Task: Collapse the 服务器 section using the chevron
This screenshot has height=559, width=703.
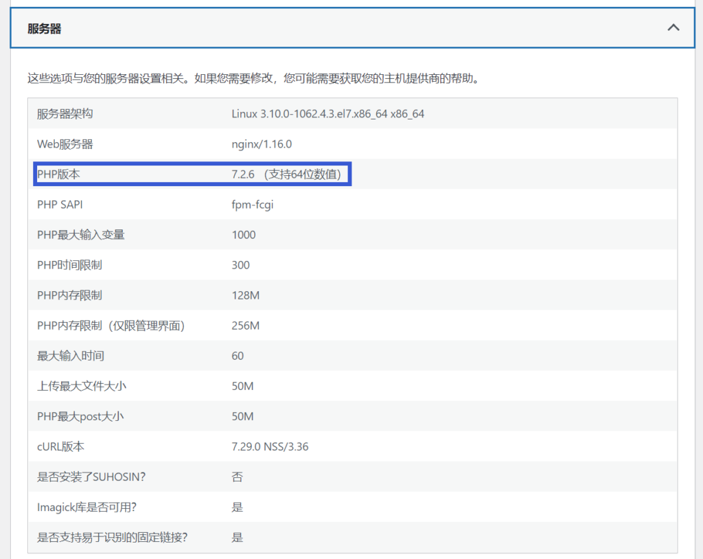Action: pyautogui.click(x=673, y=28)
